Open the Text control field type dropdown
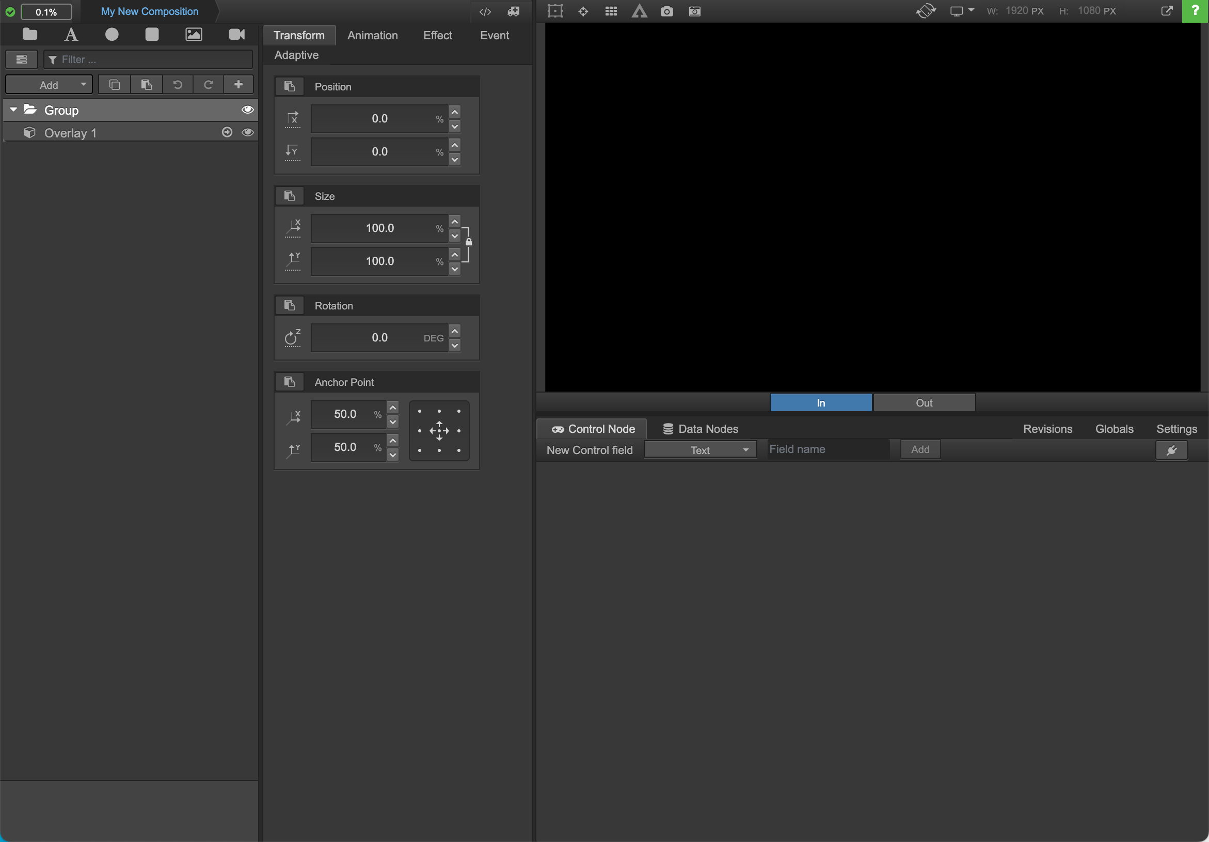The image size is (1209, 842). pos(701,450)
